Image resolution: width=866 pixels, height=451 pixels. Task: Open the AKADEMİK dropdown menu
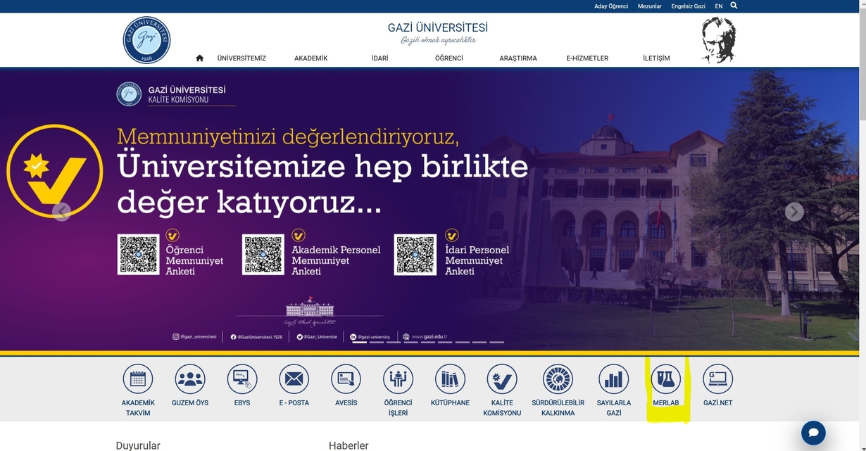tap(310, 58)
